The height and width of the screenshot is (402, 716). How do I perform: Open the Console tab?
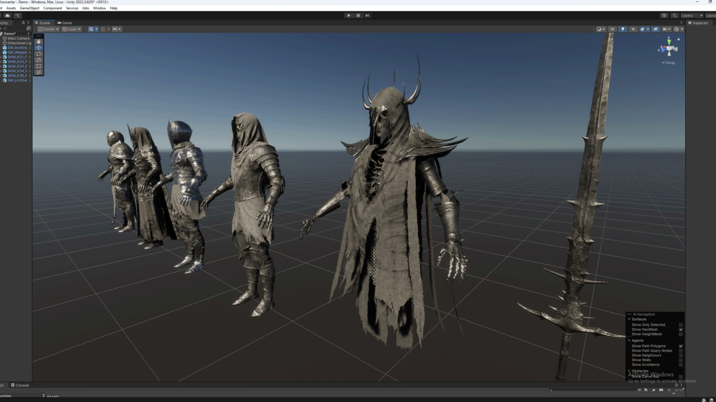coord(19,385)
